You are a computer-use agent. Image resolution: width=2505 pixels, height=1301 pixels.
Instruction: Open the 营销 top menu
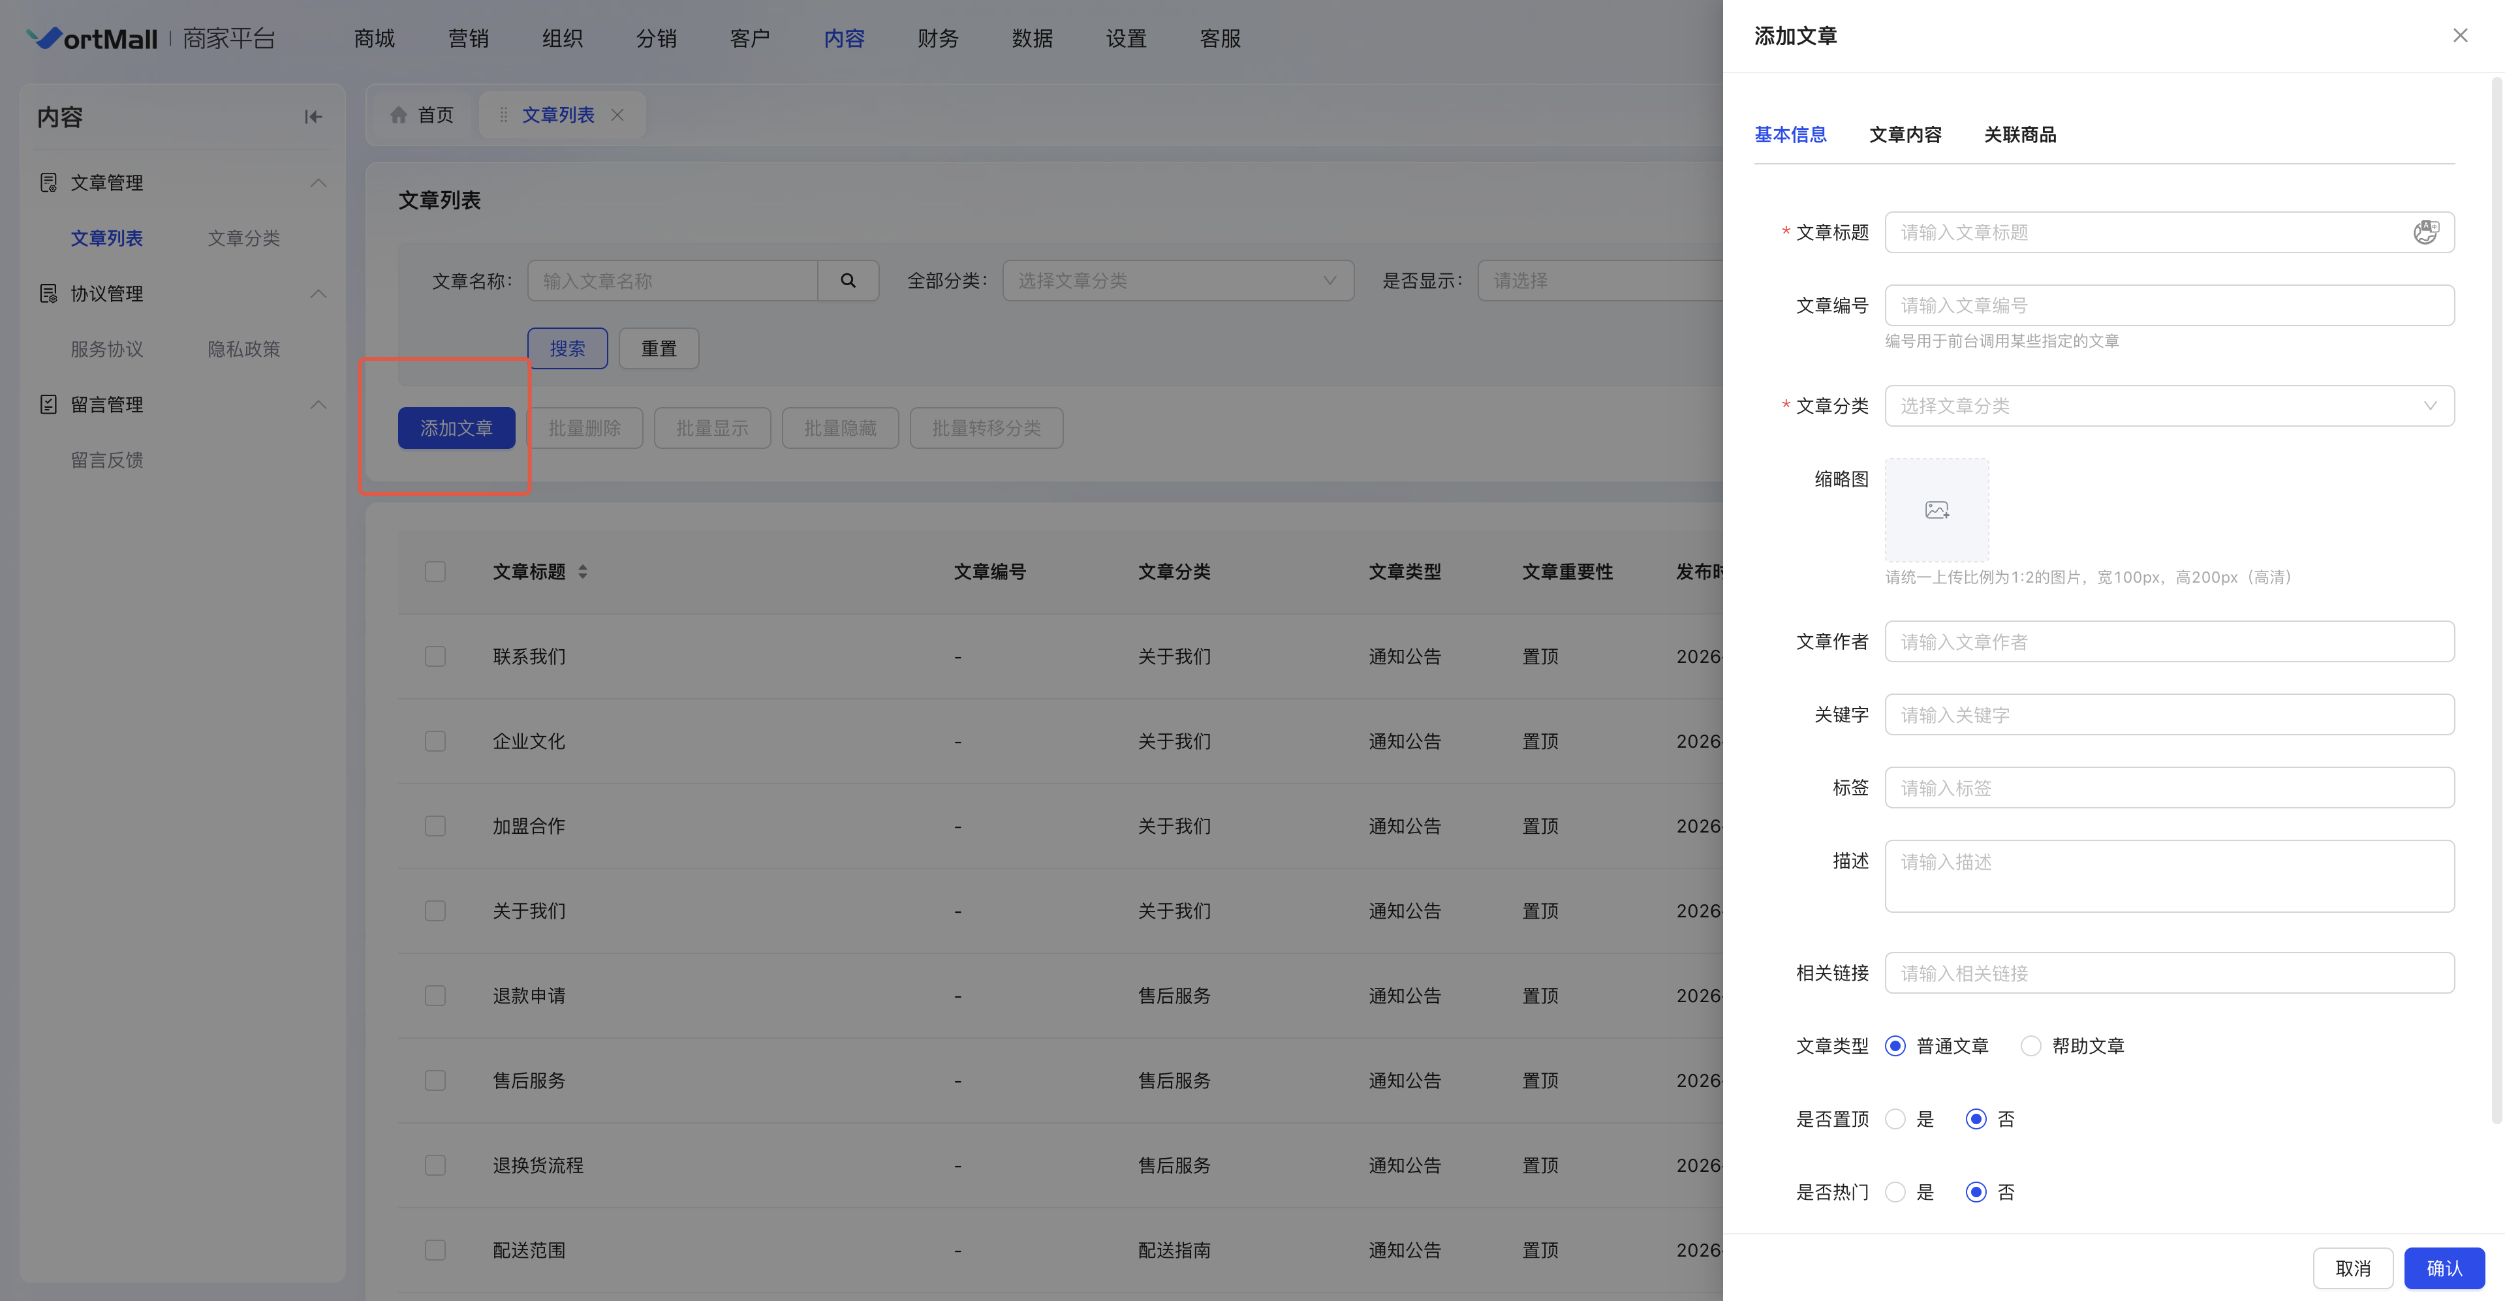coord(468,38)
